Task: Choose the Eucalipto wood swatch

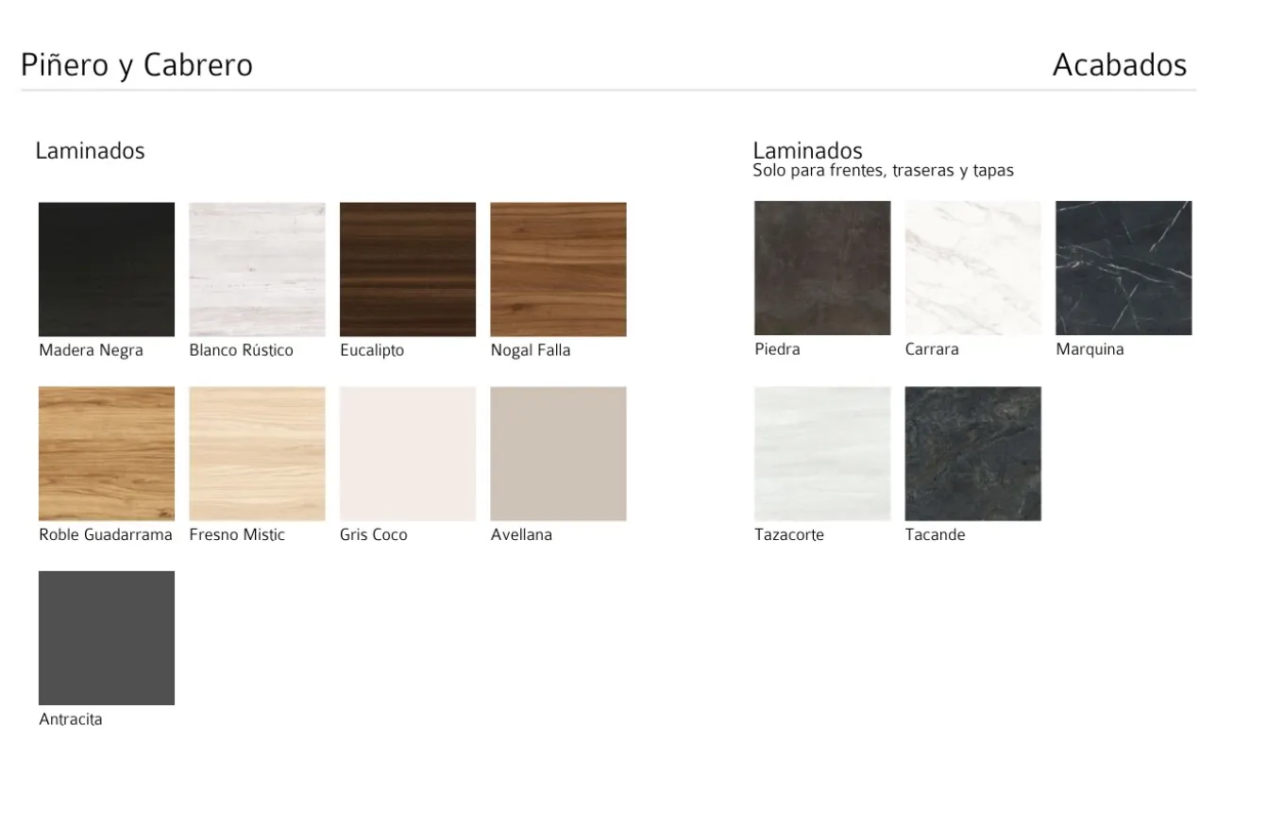Action: pyautogui.click(x=407, y=269)
